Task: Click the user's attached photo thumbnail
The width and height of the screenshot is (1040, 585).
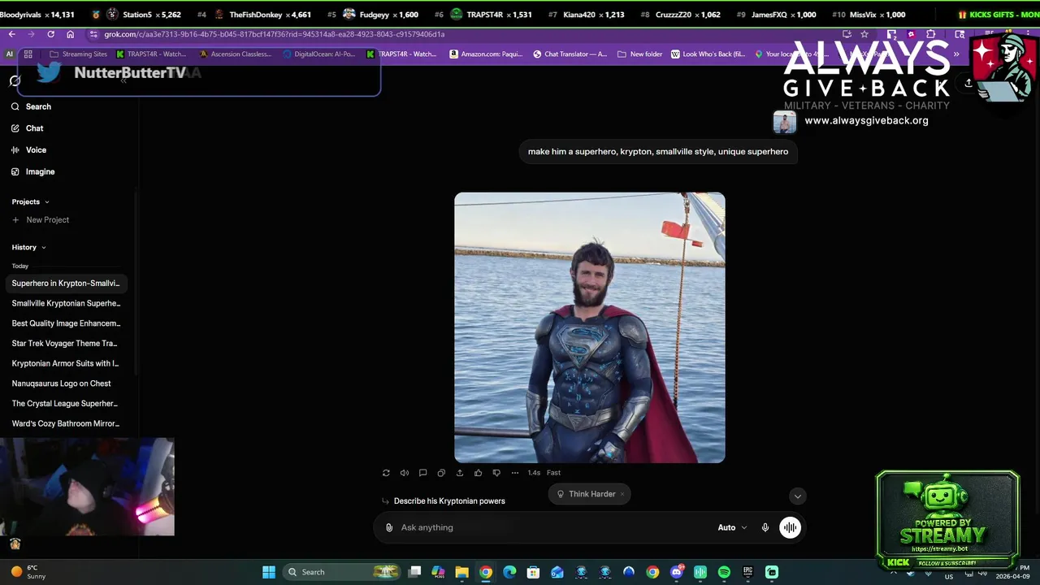Action: (x=784, y=122)
